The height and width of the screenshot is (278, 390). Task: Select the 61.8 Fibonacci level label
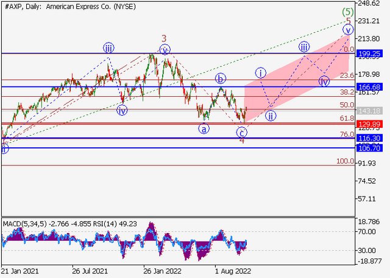[x=347, y=118]
